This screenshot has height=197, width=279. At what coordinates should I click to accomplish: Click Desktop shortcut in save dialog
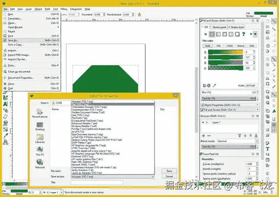coord(40,126)
